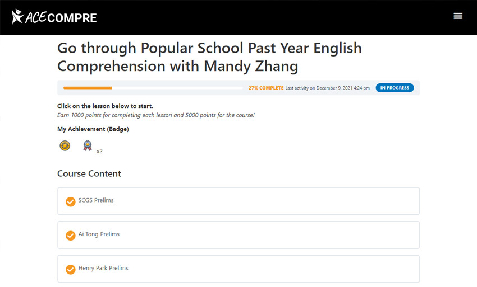The height and width of the screenshot is (287, 477).
Task: Click the IN PROGRESS status badge
Action: [x=395, y=88]
